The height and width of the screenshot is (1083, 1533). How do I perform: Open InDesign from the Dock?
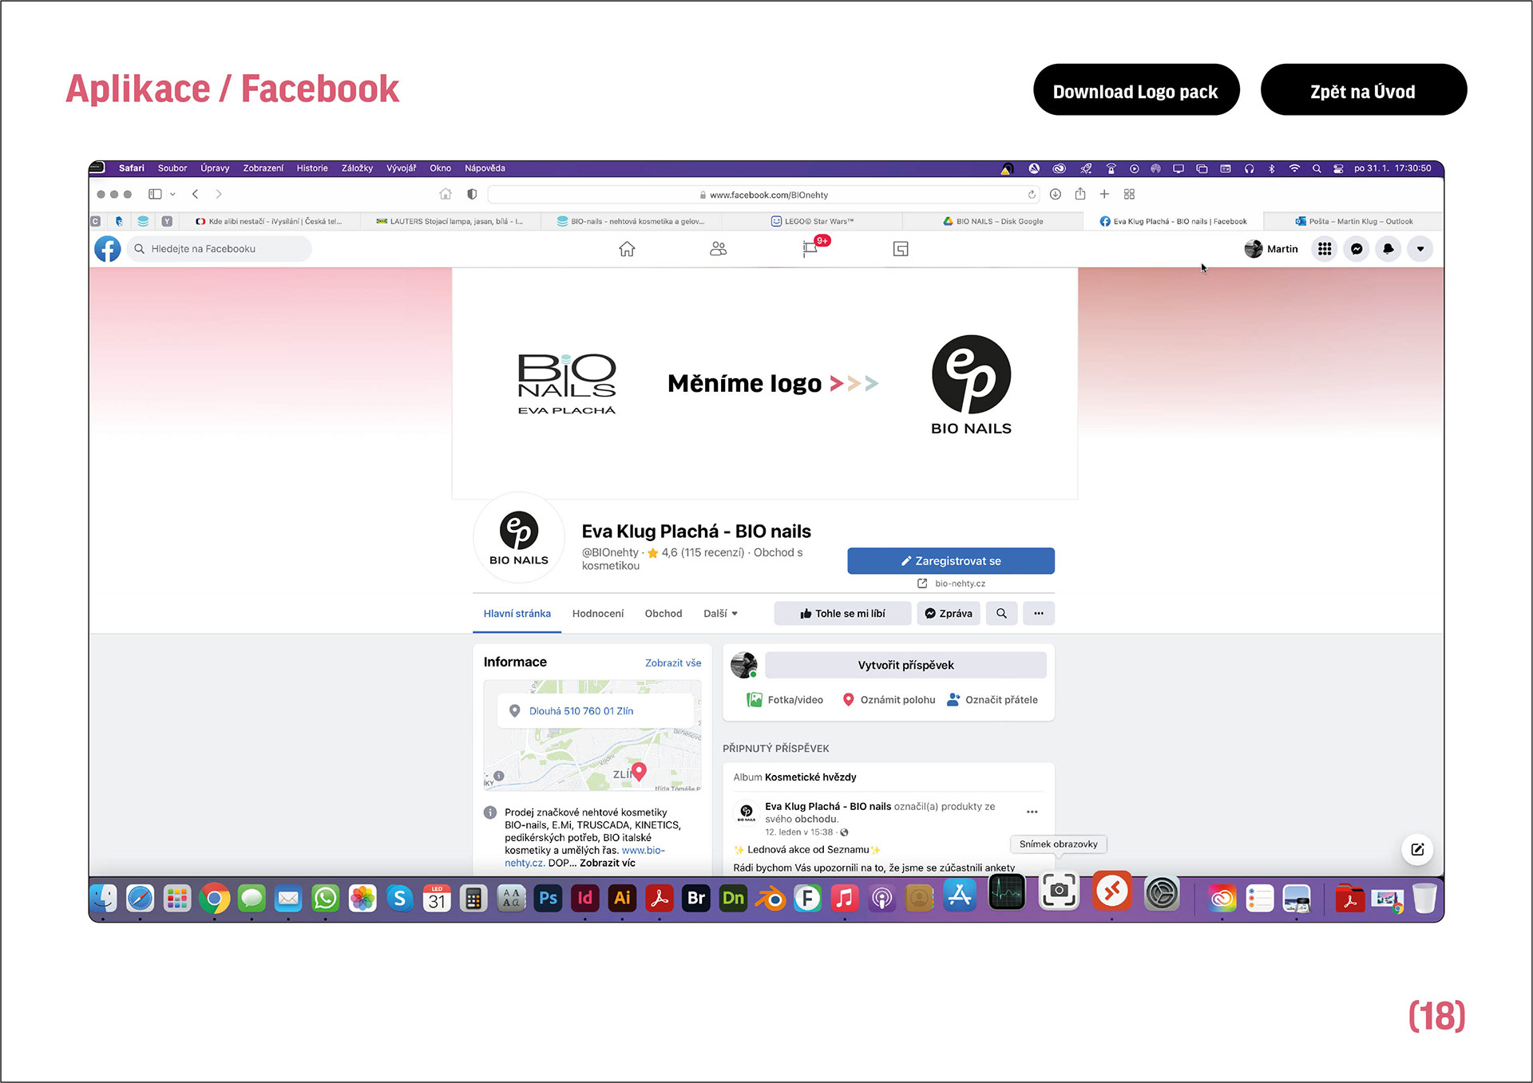[x=585, y=898]
